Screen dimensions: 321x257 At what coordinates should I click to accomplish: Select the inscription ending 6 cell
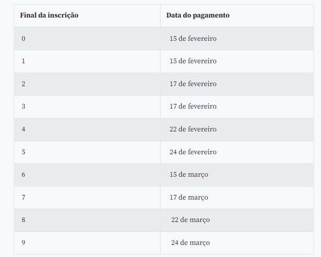[24, 174]
